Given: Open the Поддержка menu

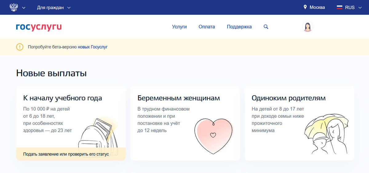Looking at the screenshot, I should coord(239,27).
